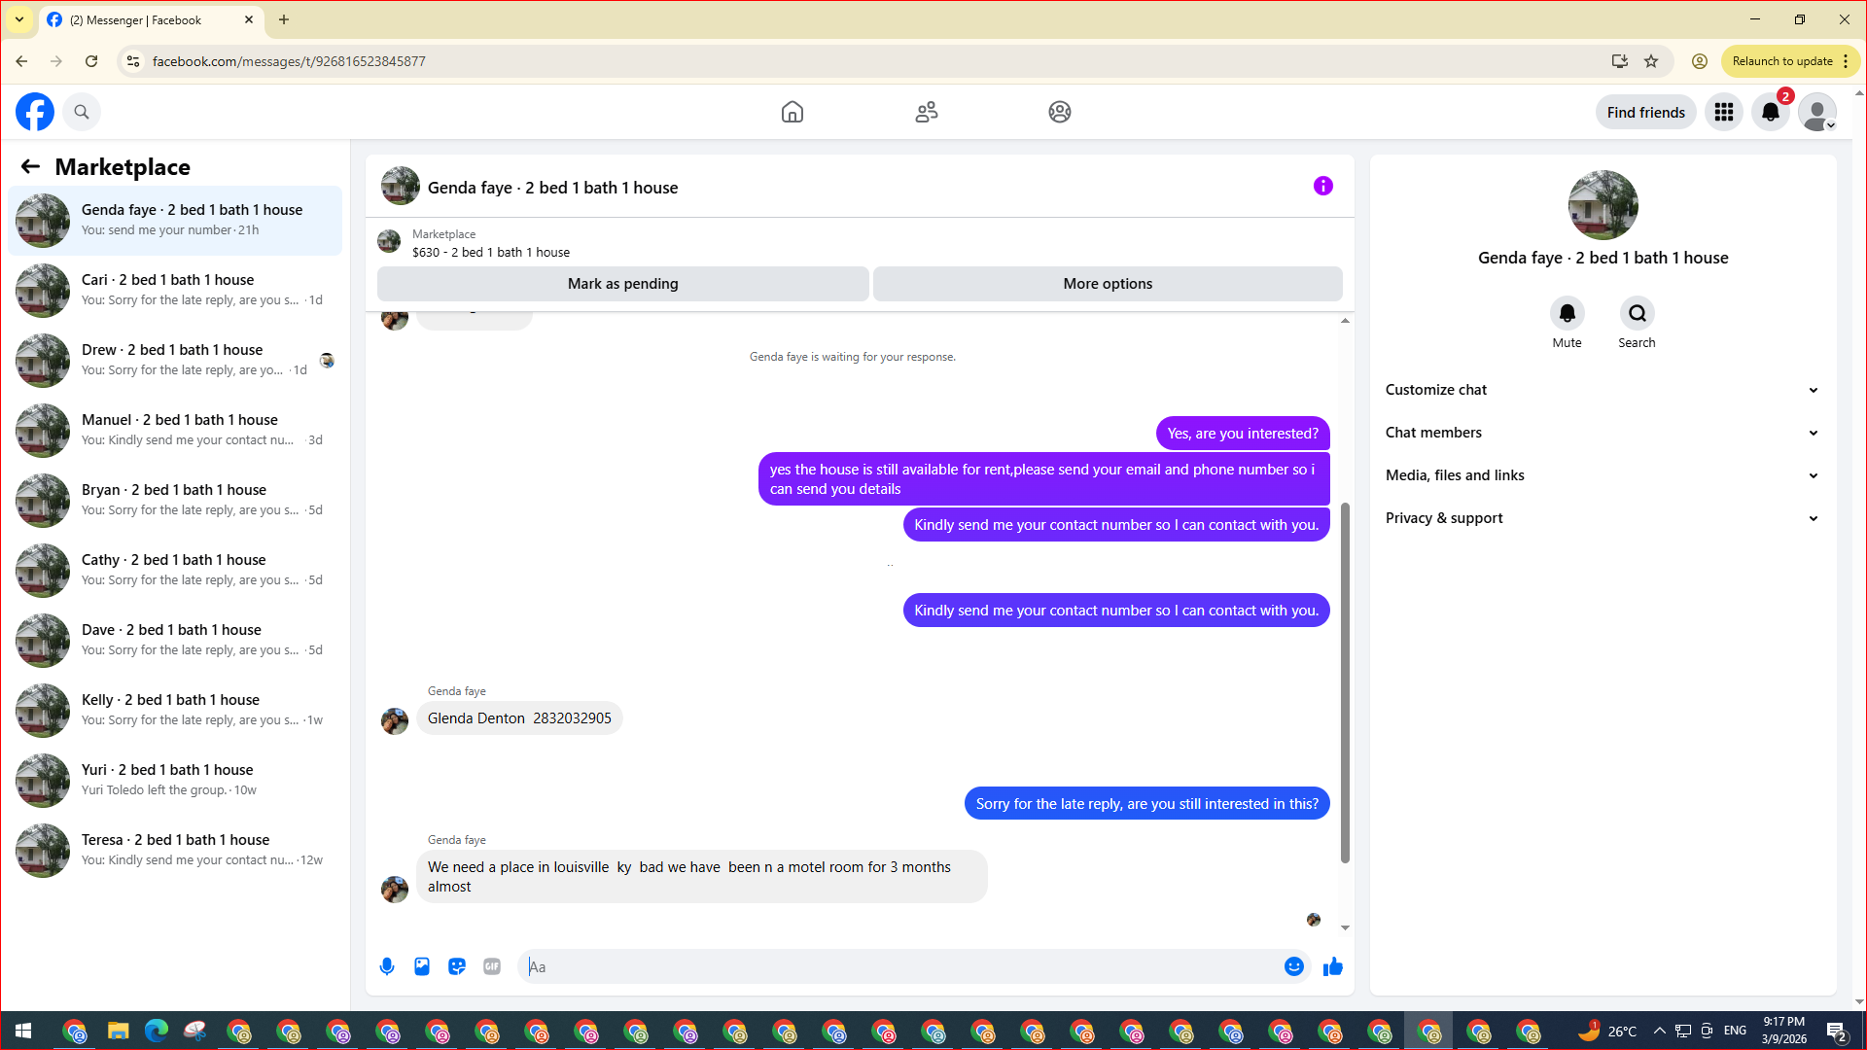
Task: Open Facebook notifications bell
Action: click(1770, 113)
